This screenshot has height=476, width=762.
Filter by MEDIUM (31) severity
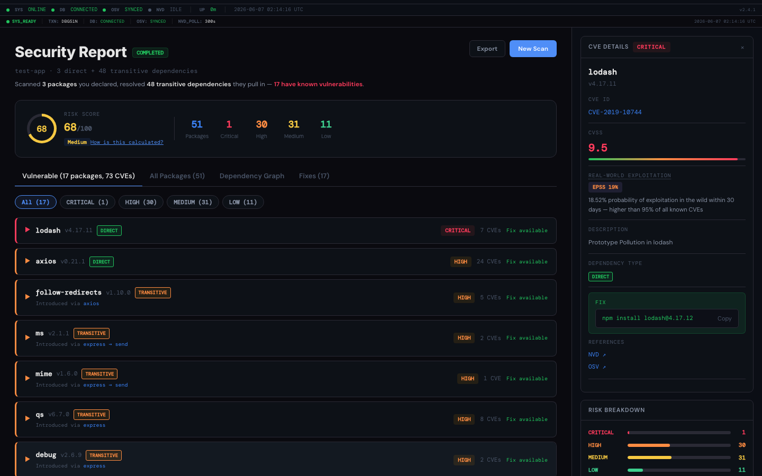(x=193, y=202)
